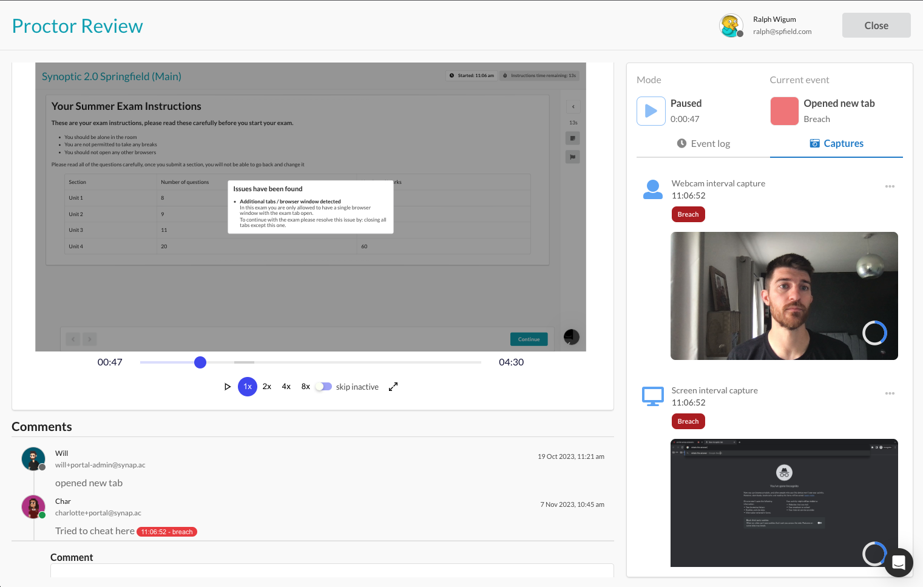Screen dimensions: 923x587
Task: Click Ralph Wigum's profile avatar
Action: tap(731, 25)
